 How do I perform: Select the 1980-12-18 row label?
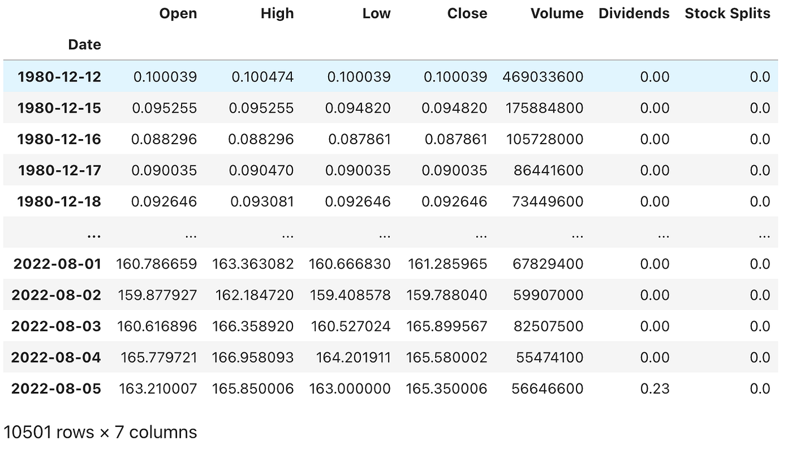point(58,201)
